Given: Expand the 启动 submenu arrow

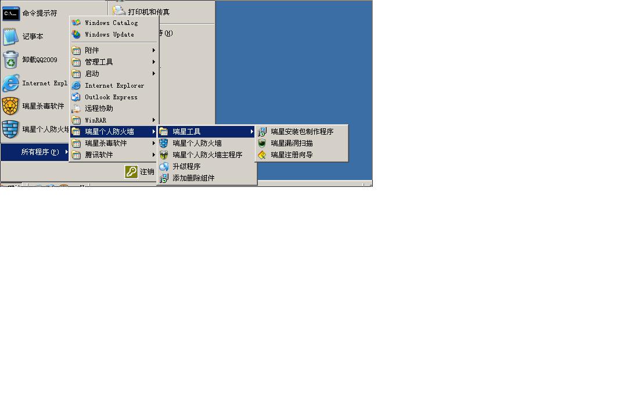Looking at the screenshot, I should 153,74.
